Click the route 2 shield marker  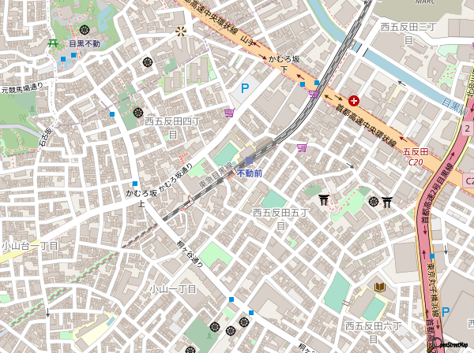[468, 128]
